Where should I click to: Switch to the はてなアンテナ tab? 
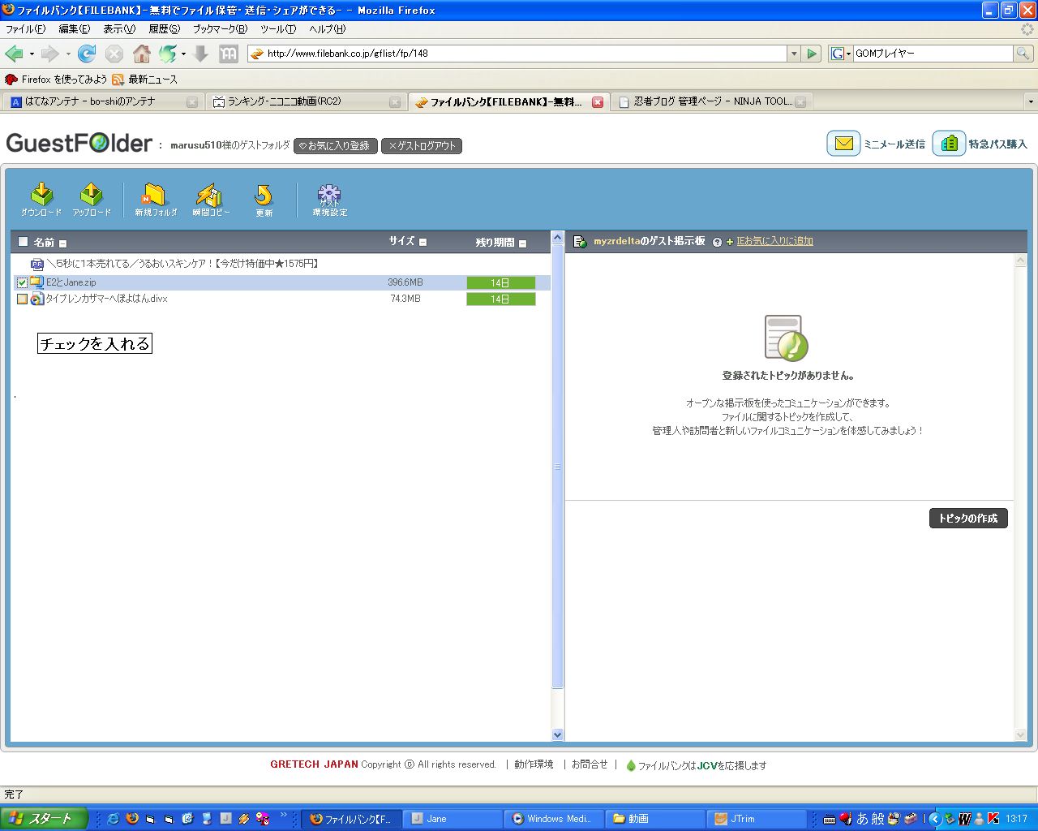coord(102,101)
